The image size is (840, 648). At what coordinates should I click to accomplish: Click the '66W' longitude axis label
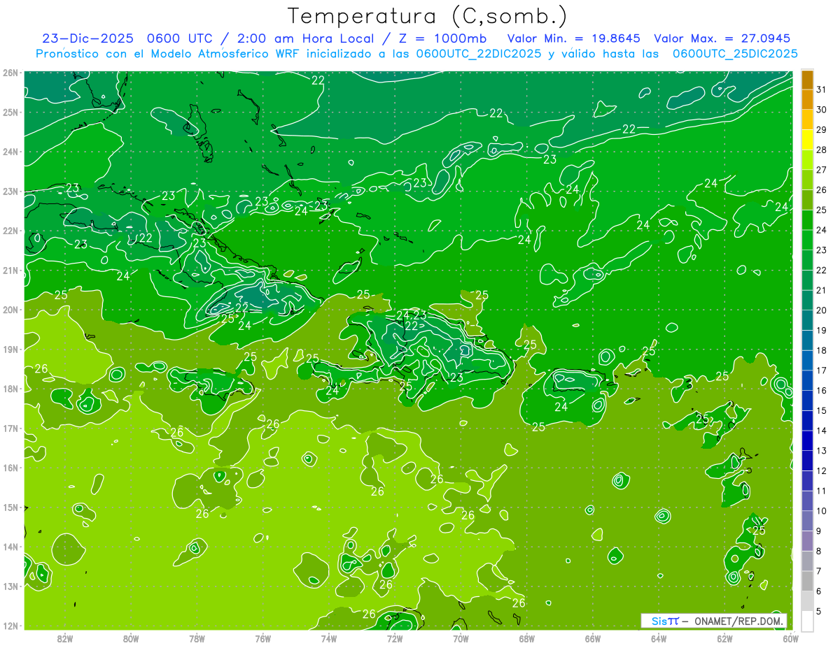tap(593, 638)
